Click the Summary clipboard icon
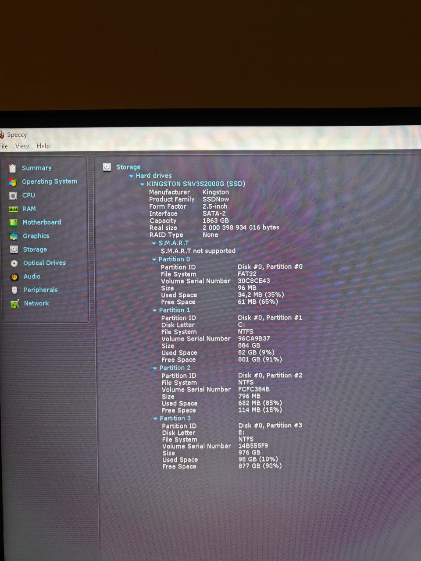This screenshot has height=561, width=421. pyautogui.click(x=13, y=168)
